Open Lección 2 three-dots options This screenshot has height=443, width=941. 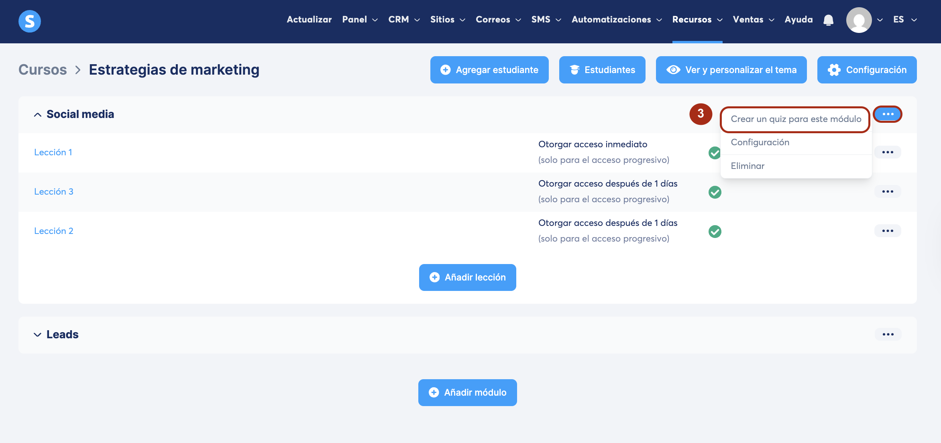click(888, 231)
